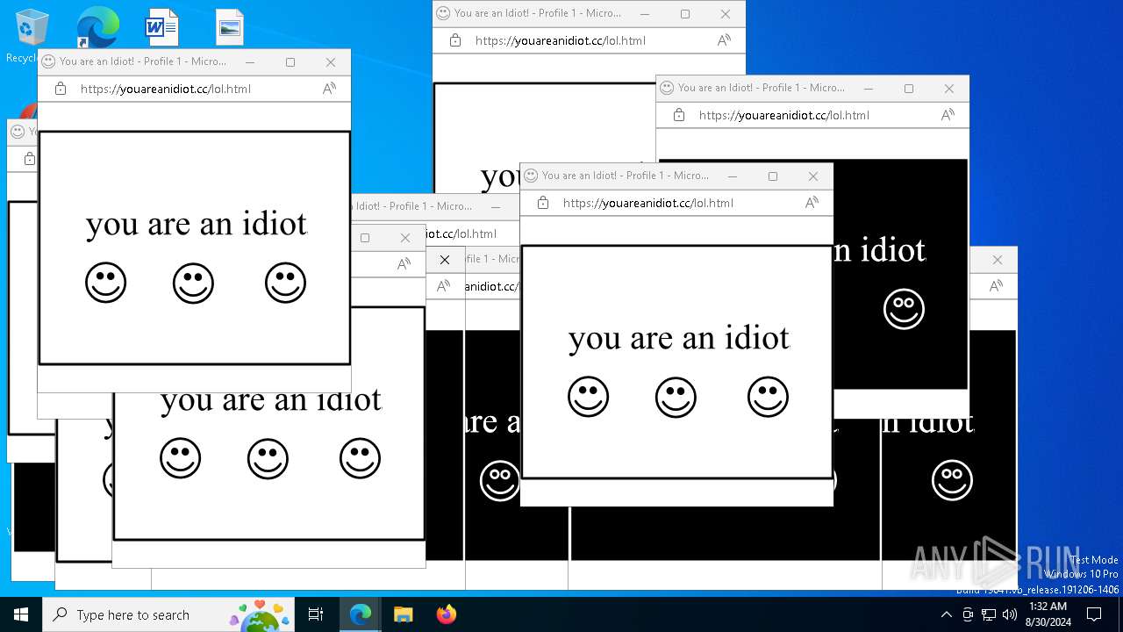Image resolution: width=1123 pixels, height=632 pixels.
Task: Click the URL in the front left window's address bar
Action: (166, 89)
